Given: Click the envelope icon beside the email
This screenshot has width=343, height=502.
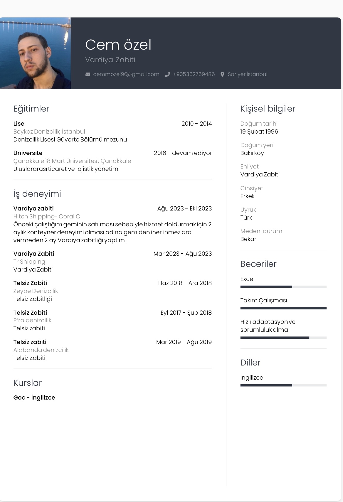Looking at the screenshot, I should (x=88, y=75).
